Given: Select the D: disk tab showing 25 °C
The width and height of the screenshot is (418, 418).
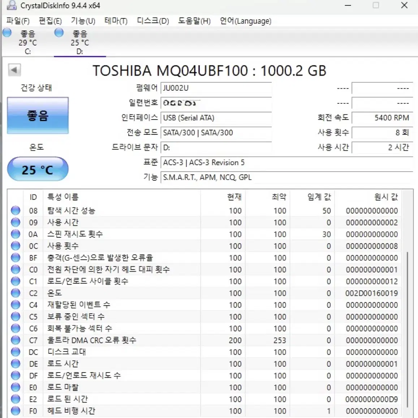Looking at the screenshot, I should pyautogui.click(x=80, y=42).
